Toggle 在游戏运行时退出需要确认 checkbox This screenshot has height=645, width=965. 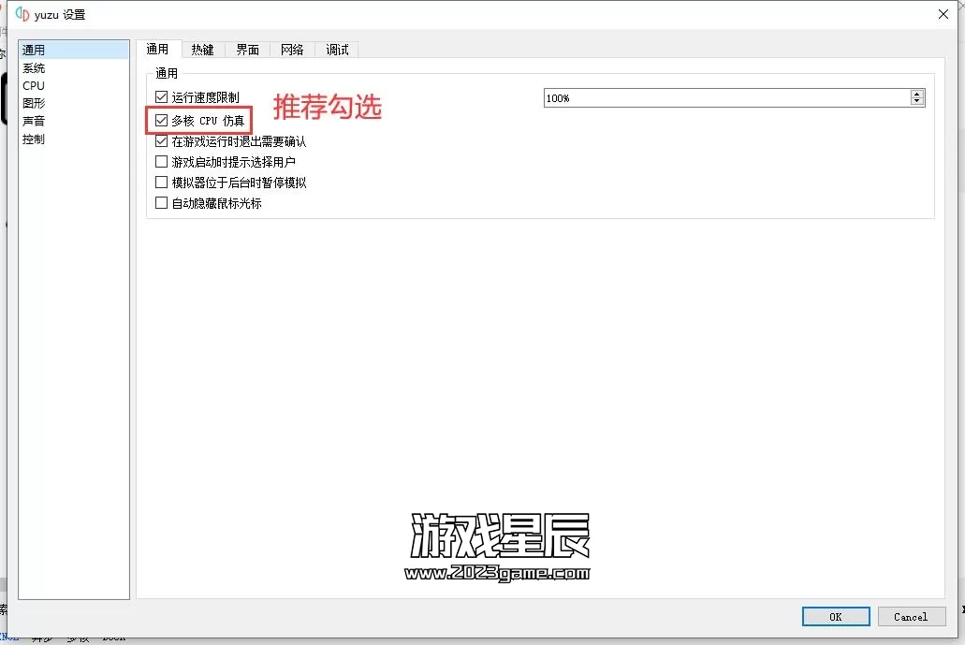(162, 142)
